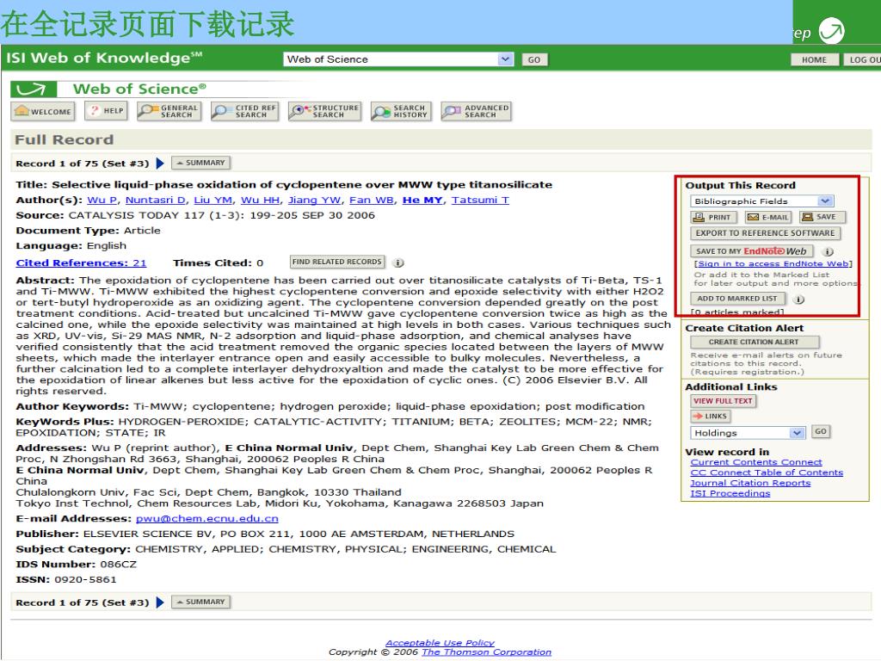The width and height of the screenshot is (881, 661).
Task: Open Advanced Search
Action: coord(477,111)
